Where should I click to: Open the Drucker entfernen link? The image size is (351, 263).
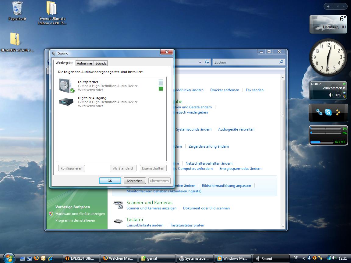pos(225,90)
